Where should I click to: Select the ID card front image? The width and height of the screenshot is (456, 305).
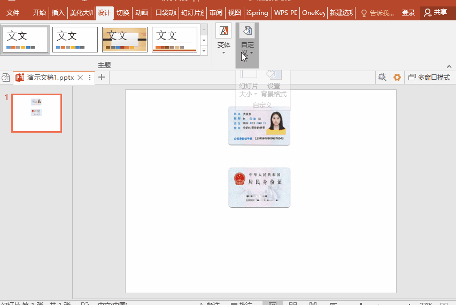[x=259, y=126]
